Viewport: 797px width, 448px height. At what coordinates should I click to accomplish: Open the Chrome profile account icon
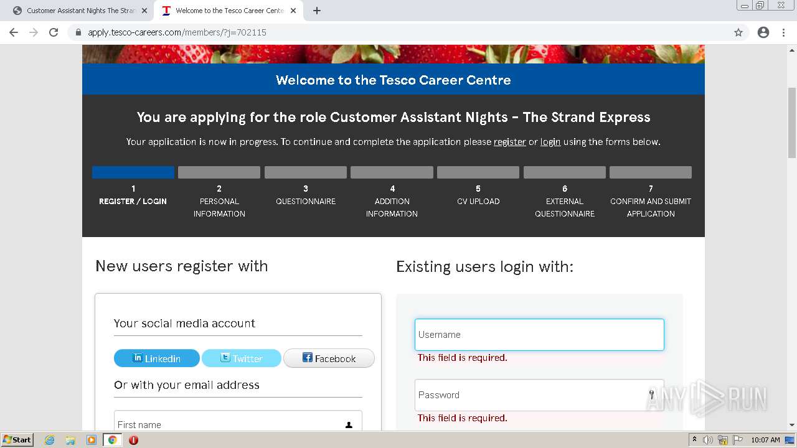[763, 32]
